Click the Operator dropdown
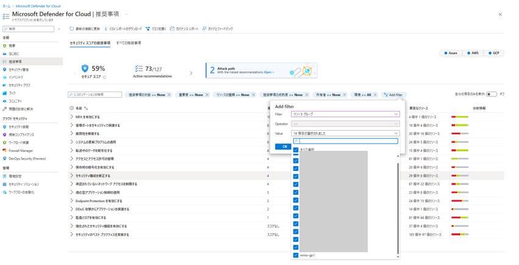 pos(346,124)
